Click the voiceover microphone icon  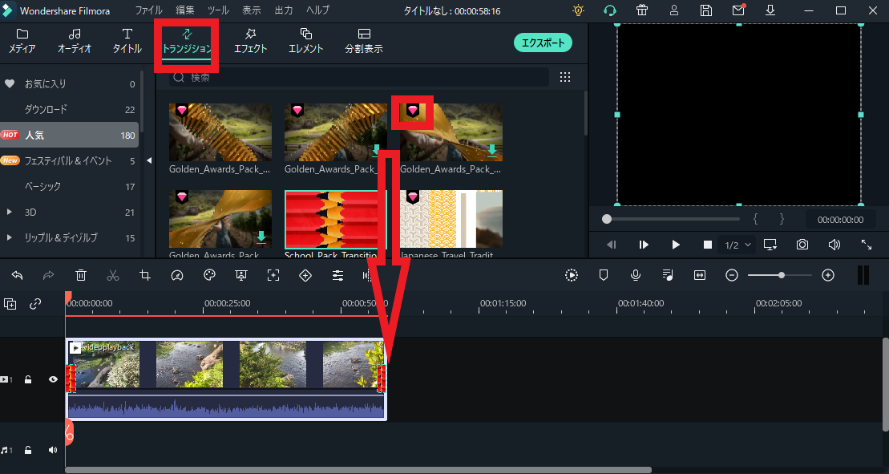coord(636,275)
